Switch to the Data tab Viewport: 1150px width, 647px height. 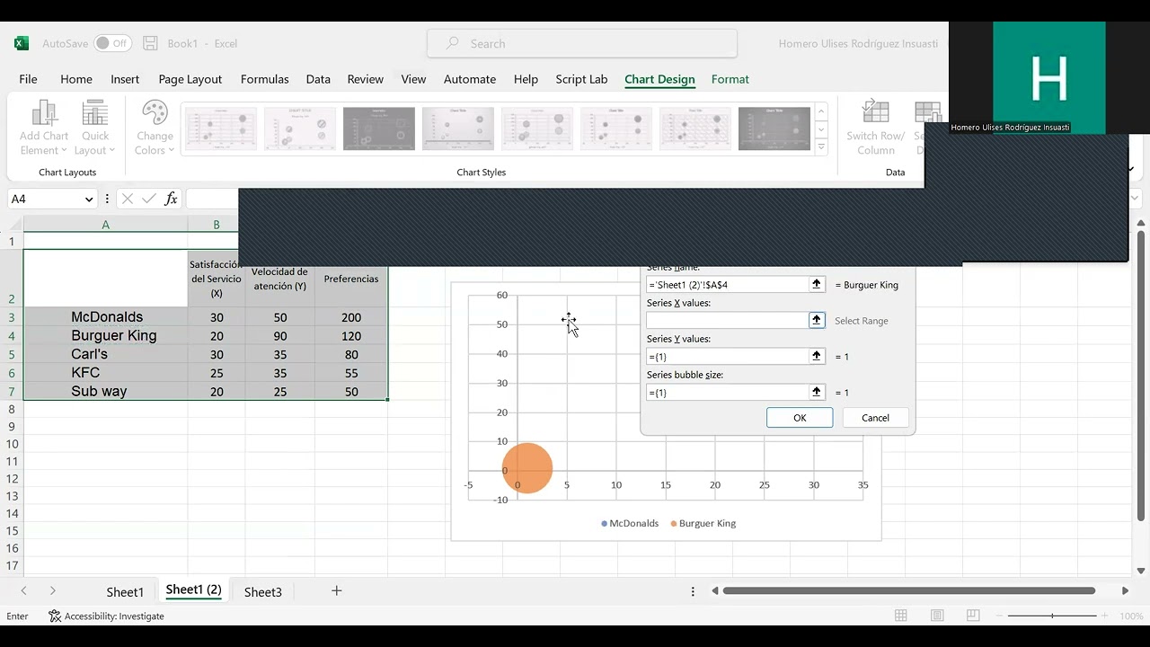tap(318, 79)
